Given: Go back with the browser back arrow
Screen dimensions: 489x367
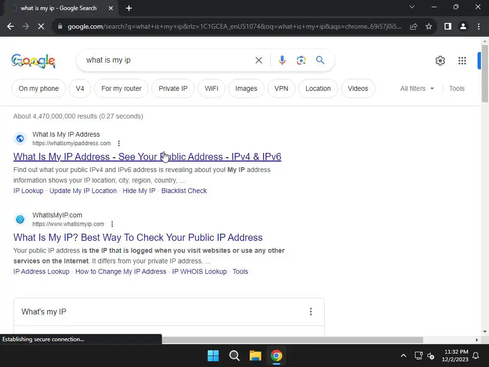Looking at the screenshot, I should [x=11, y=27].
